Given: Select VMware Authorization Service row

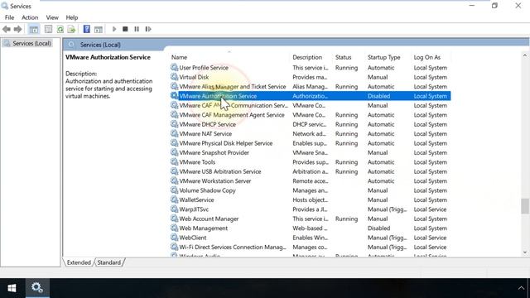Looking at the screenshot, I should click(310, 96).
